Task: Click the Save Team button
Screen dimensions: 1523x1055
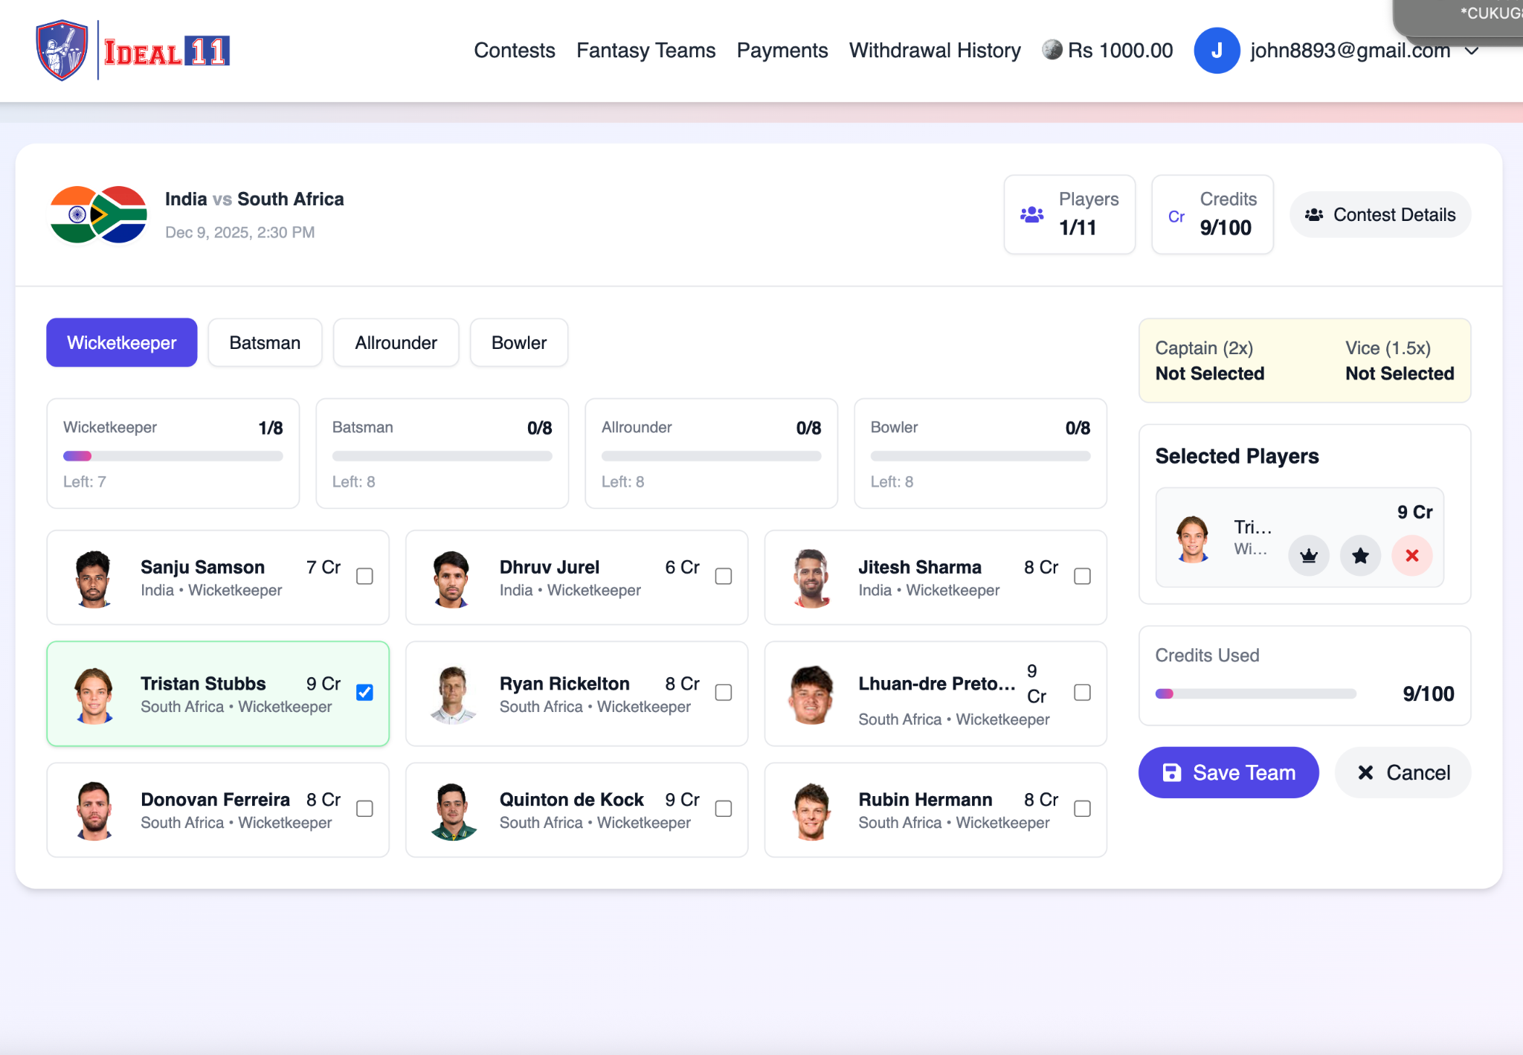Action: [x=1229, y=772]
